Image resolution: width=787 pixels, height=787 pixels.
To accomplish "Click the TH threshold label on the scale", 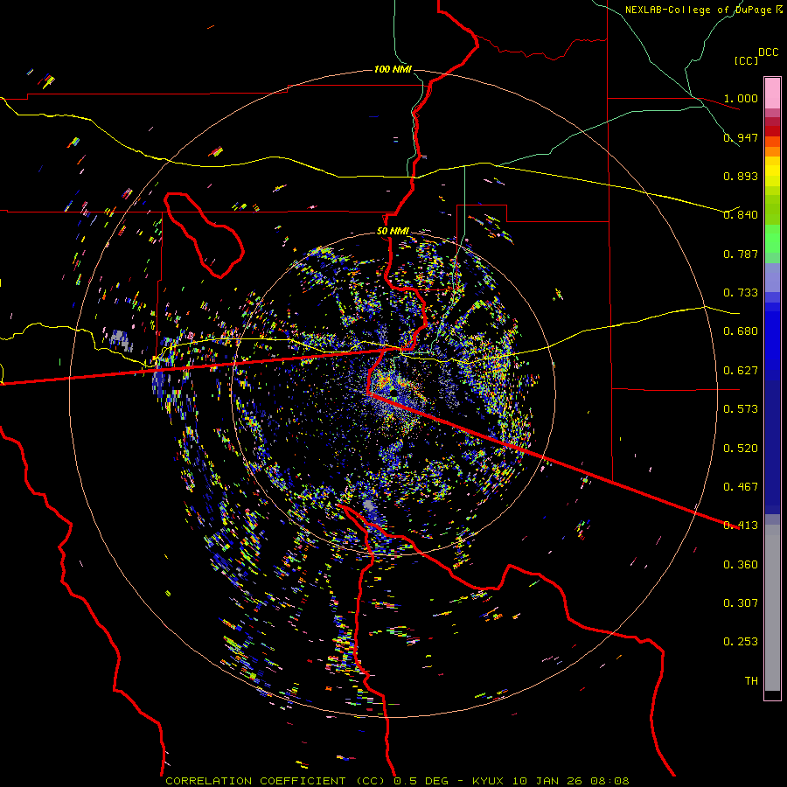I will tap(751, 681).
